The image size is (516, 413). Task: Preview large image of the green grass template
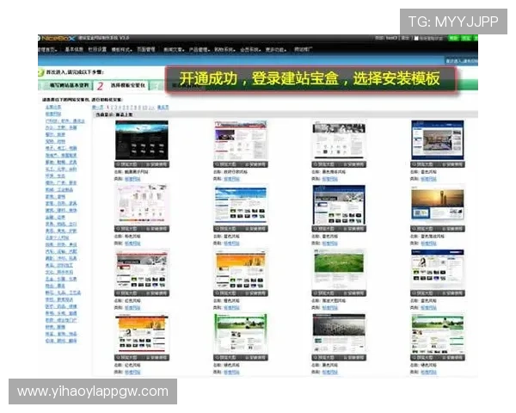pos(325,293)
